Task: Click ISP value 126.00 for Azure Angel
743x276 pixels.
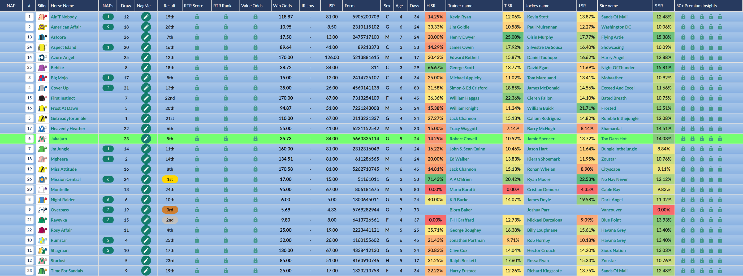Action: coord(332,57)
